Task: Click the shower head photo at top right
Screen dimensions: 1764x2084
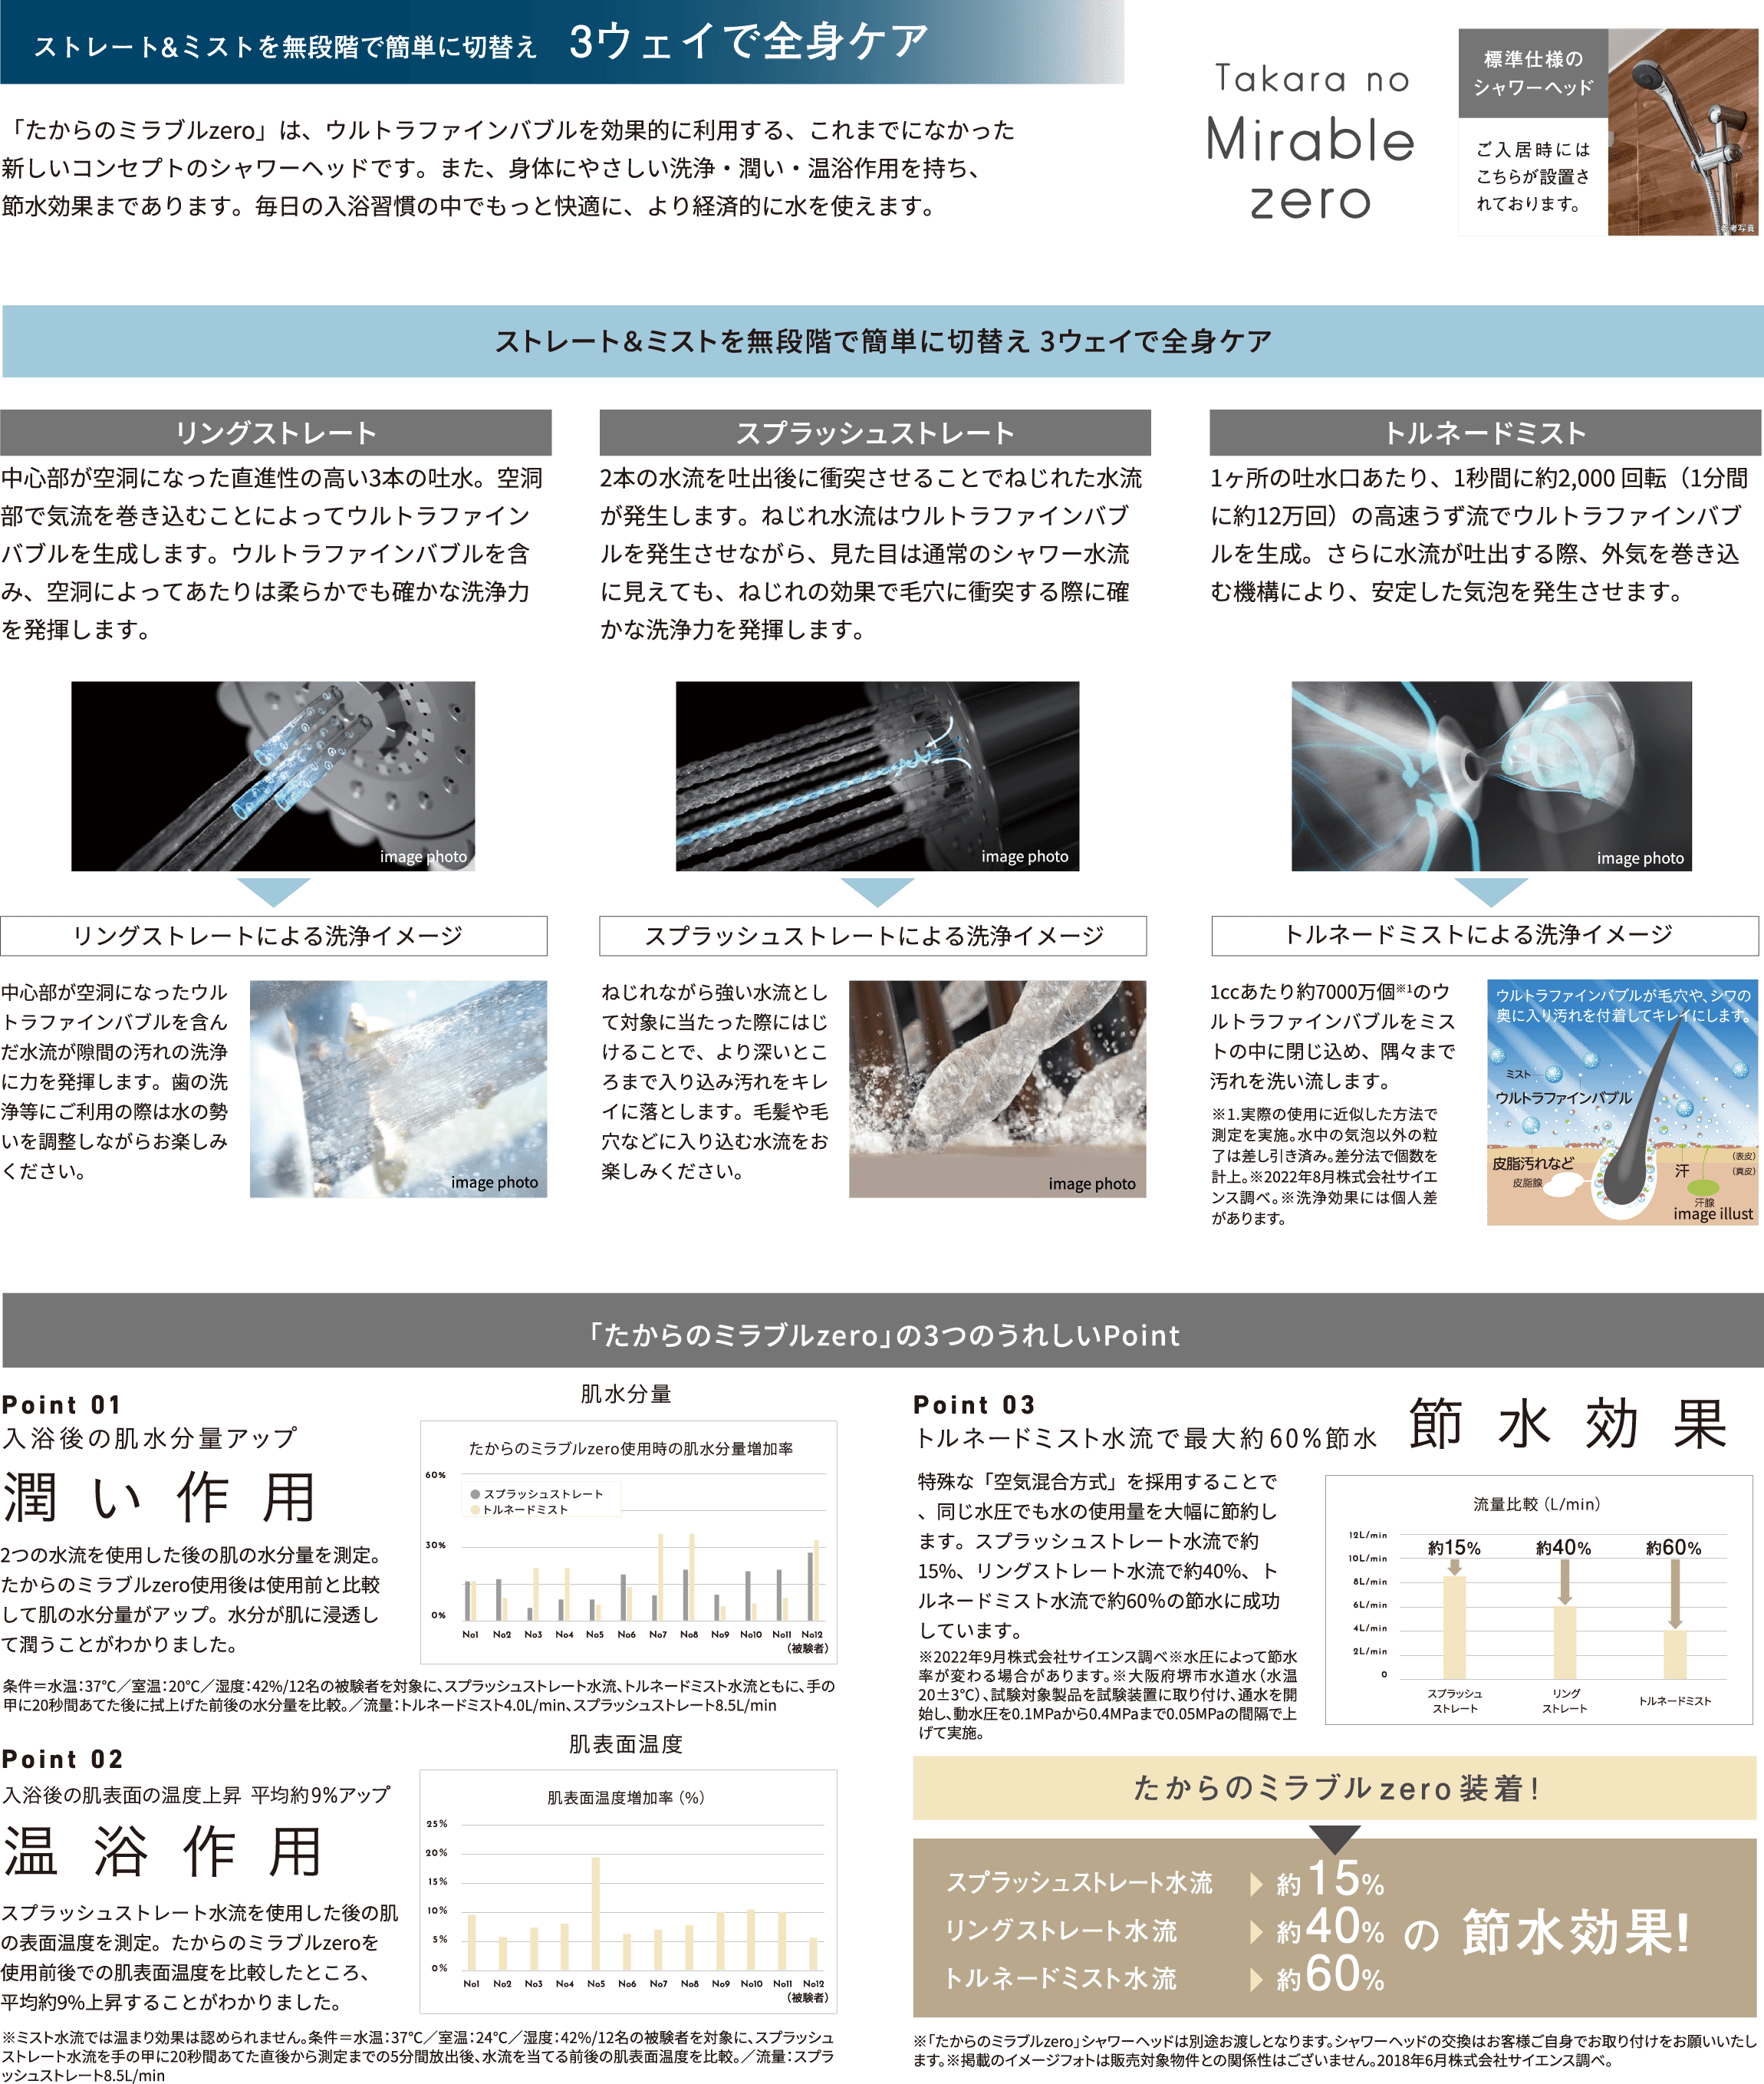Action: click(x=1684, y=132)
